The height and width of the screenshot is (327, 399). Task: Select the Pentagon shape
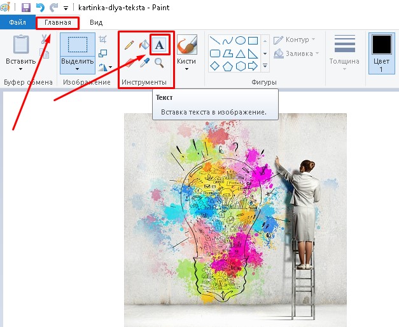tap(228, 66)
